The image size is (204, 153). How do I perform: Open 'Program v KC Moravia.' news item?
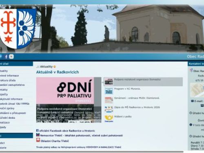point(127,89)
